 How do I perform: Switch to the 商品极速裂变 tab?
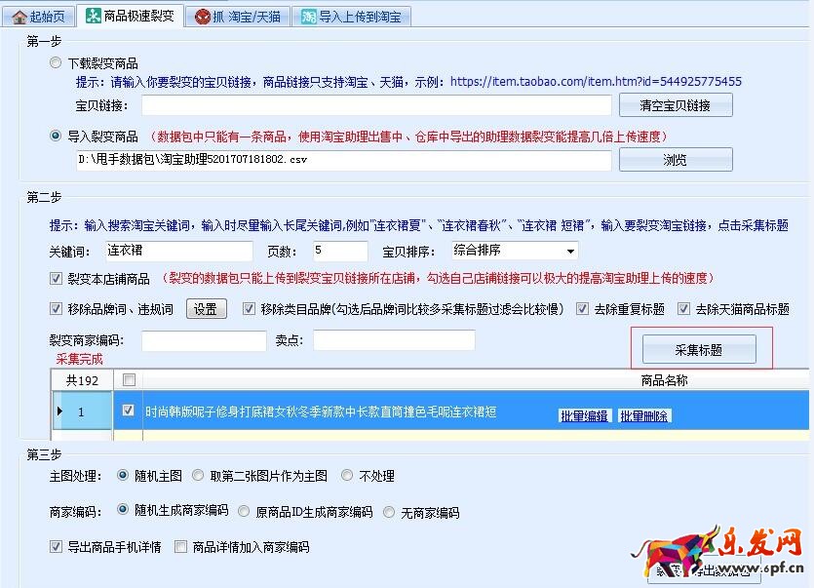130,17
